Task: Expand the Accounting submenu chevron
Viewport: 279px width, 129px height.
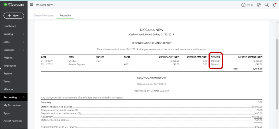Action: pos(24,97)
